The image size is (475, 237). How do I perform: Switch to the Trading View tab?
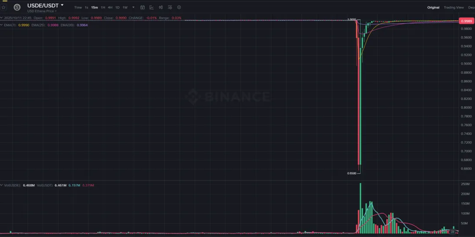(x=453, y=7)
